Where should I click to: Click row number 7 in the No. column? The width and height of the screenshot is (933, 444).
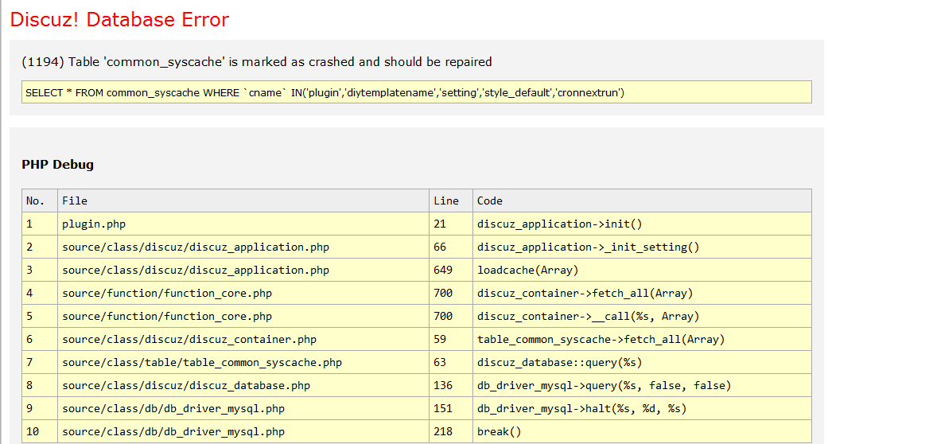(x=40, y=363)
